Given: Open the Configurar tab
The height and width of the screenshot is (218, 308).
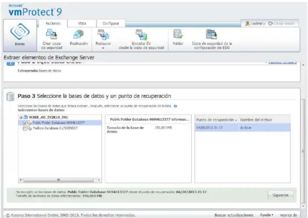Looking at the screenshot, I should (x=111, y=23).
